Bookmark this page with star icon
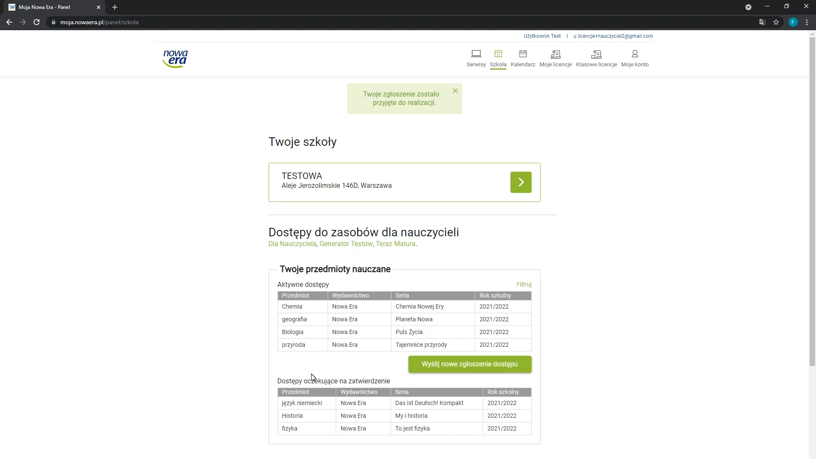This screenshot has height=459, width=816. point(776,22)
